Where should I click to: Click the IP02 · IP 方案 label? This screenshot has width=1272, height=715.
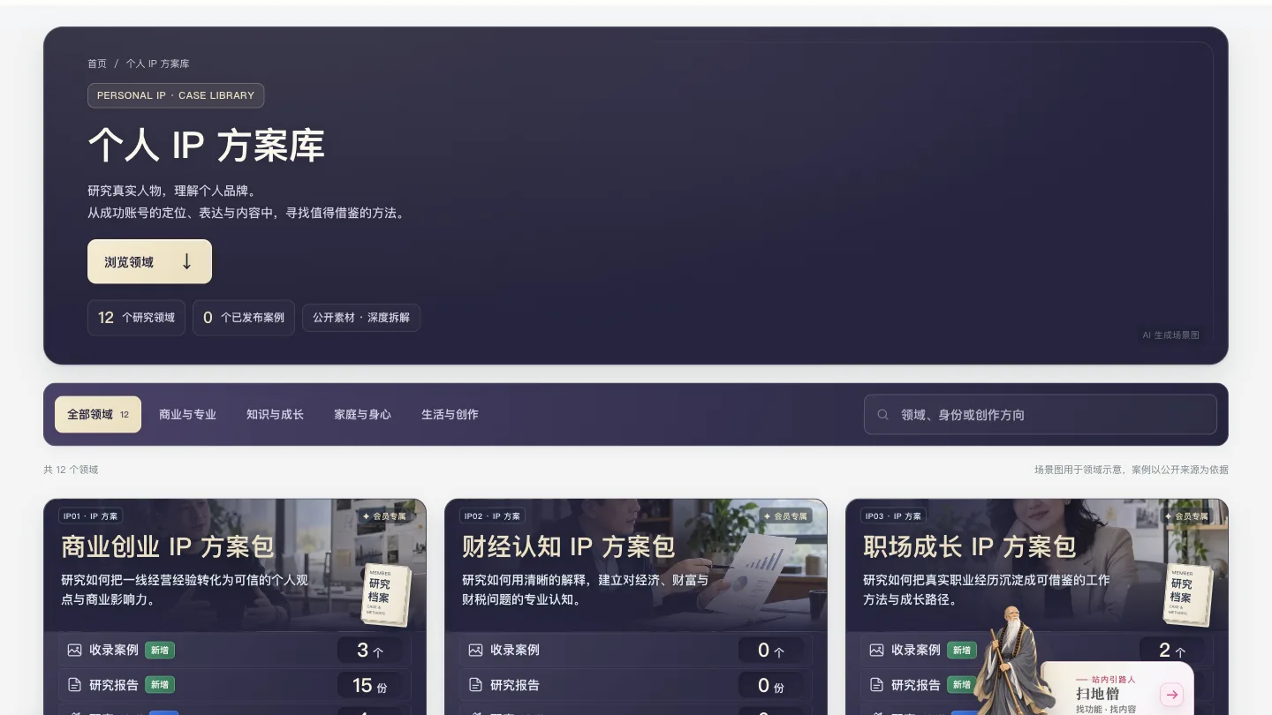pyautogui.click(x=491, y=516)
